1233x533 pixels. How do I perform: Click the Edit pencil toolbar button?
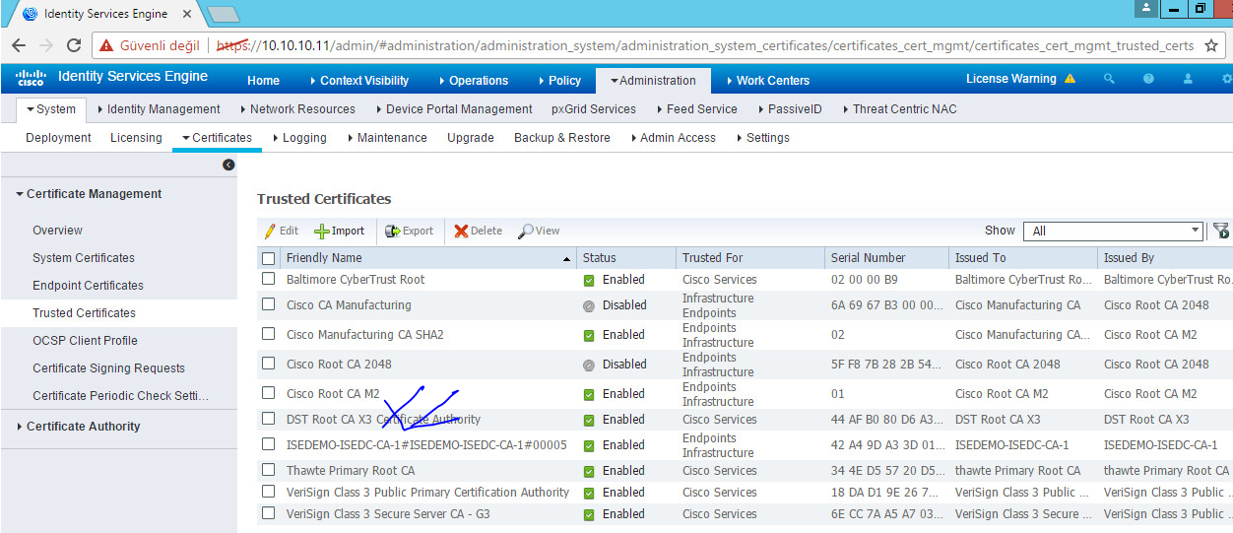pyautogui.click(x=282, y=231)
